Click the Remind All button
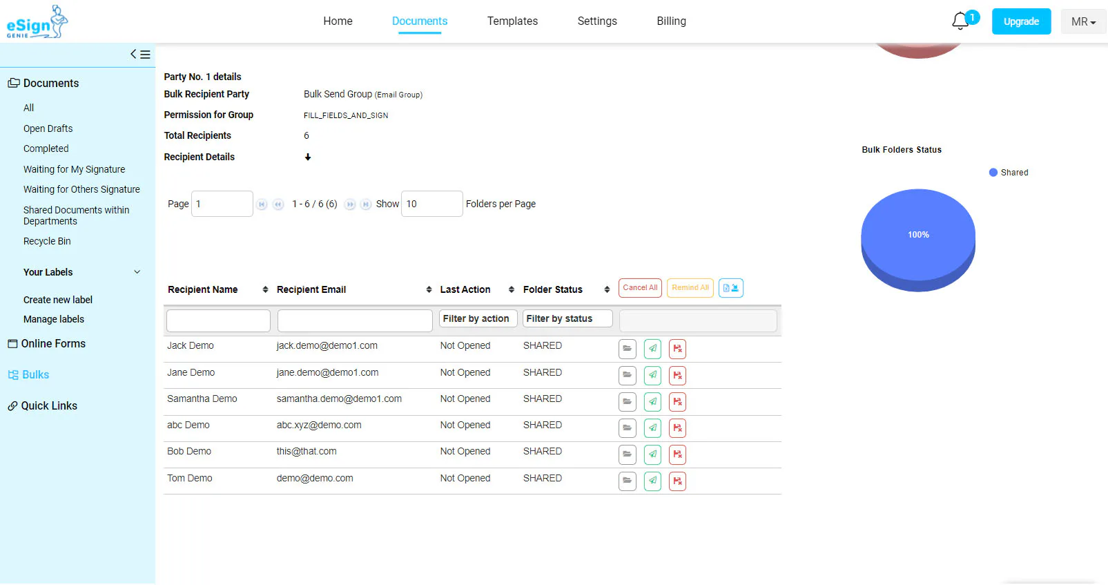The height and width of the screenshot is (585, 1108). pyautogui.click(x=690, y=288)
